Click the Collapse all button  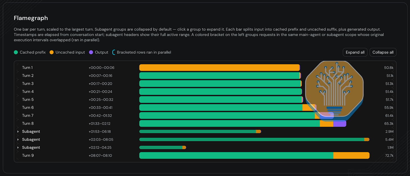[x=383, y=52]
